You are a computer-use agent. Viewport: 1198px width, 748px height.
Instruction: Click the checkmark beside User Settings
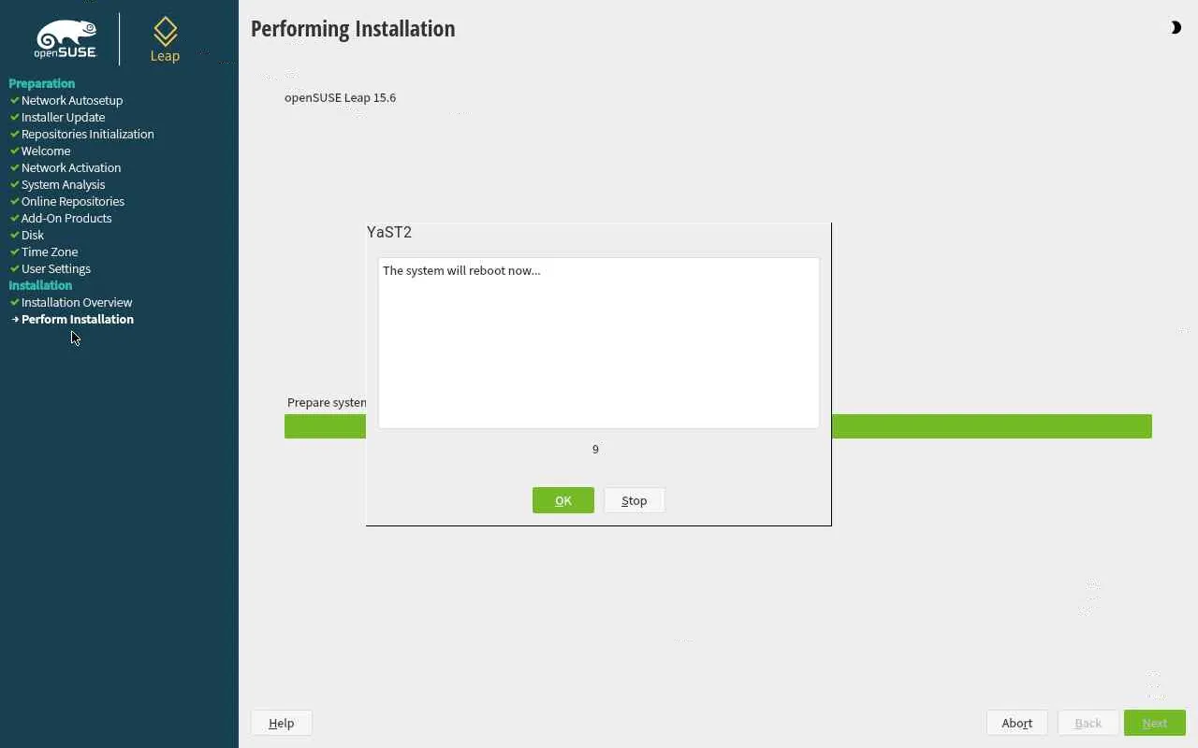[x=15, y=268]
